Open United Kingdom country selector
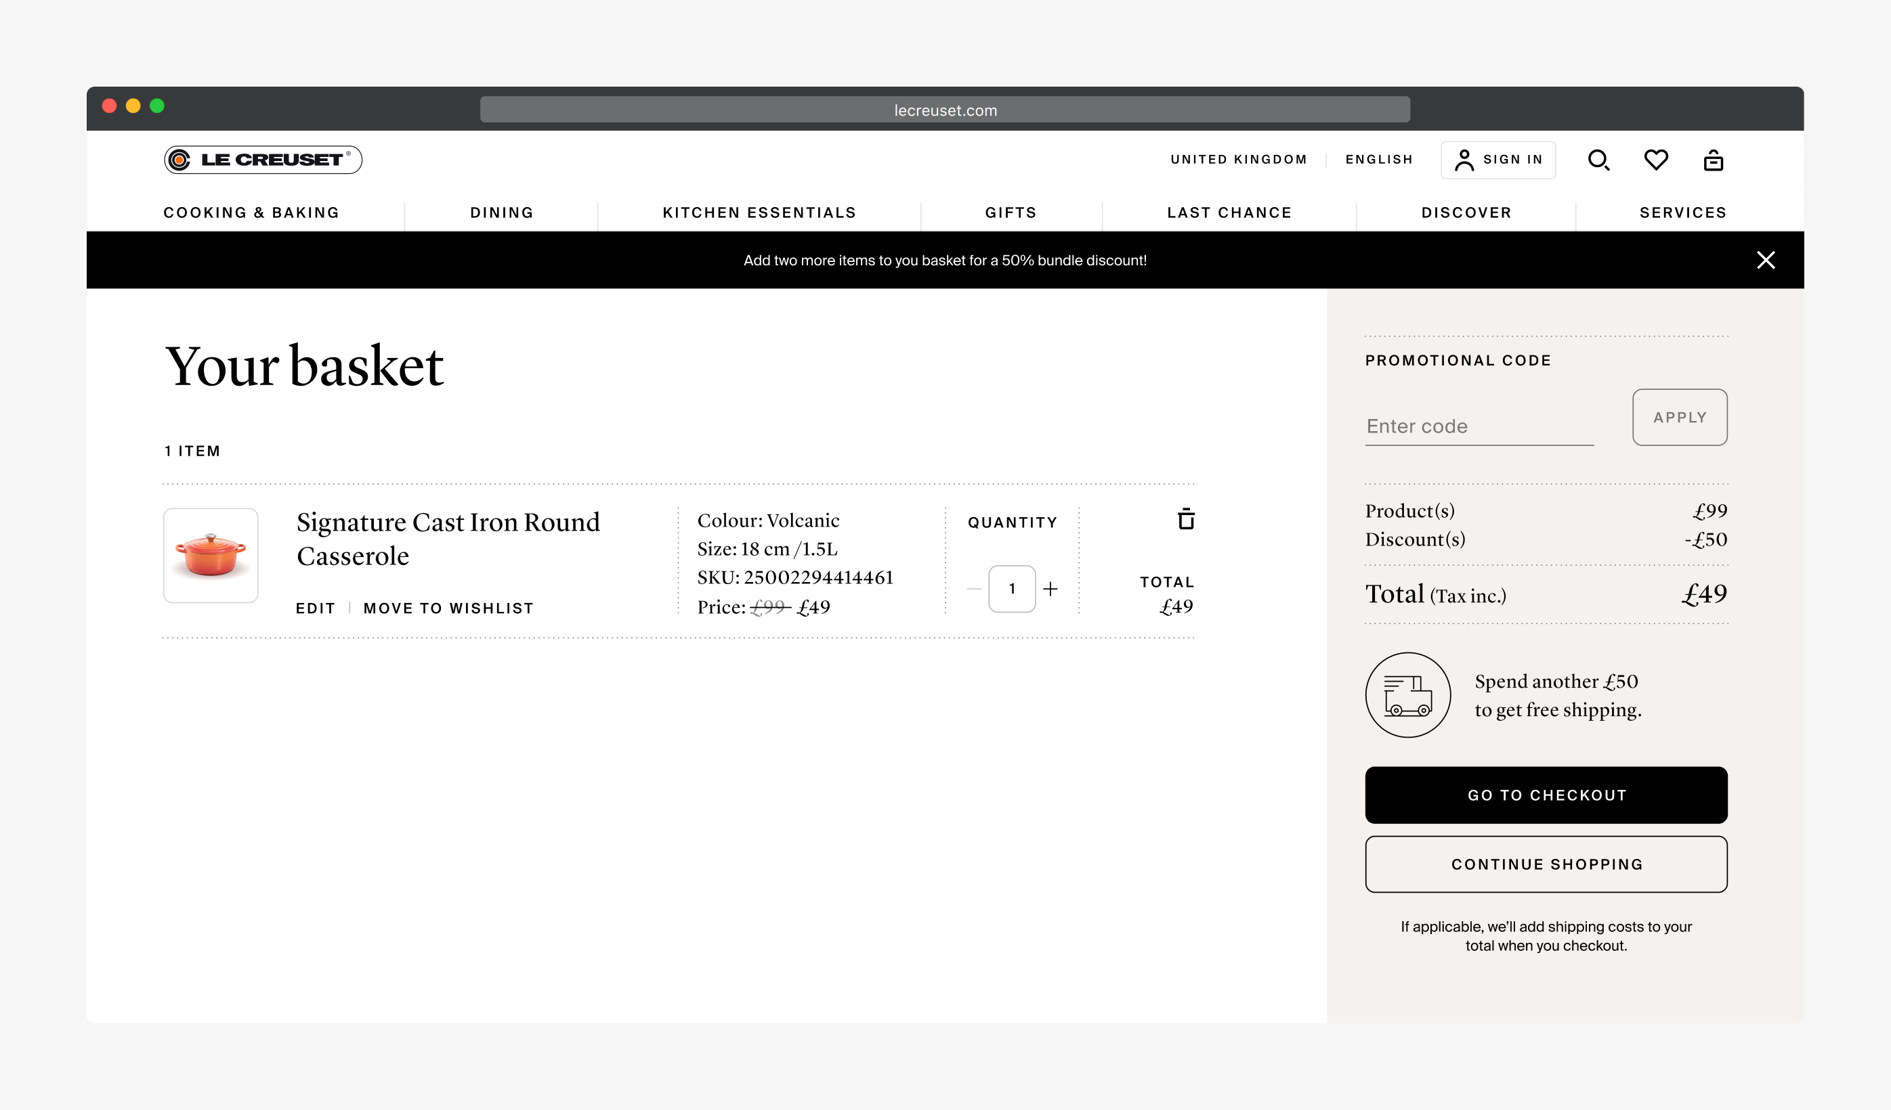 tap(1238, 160)
